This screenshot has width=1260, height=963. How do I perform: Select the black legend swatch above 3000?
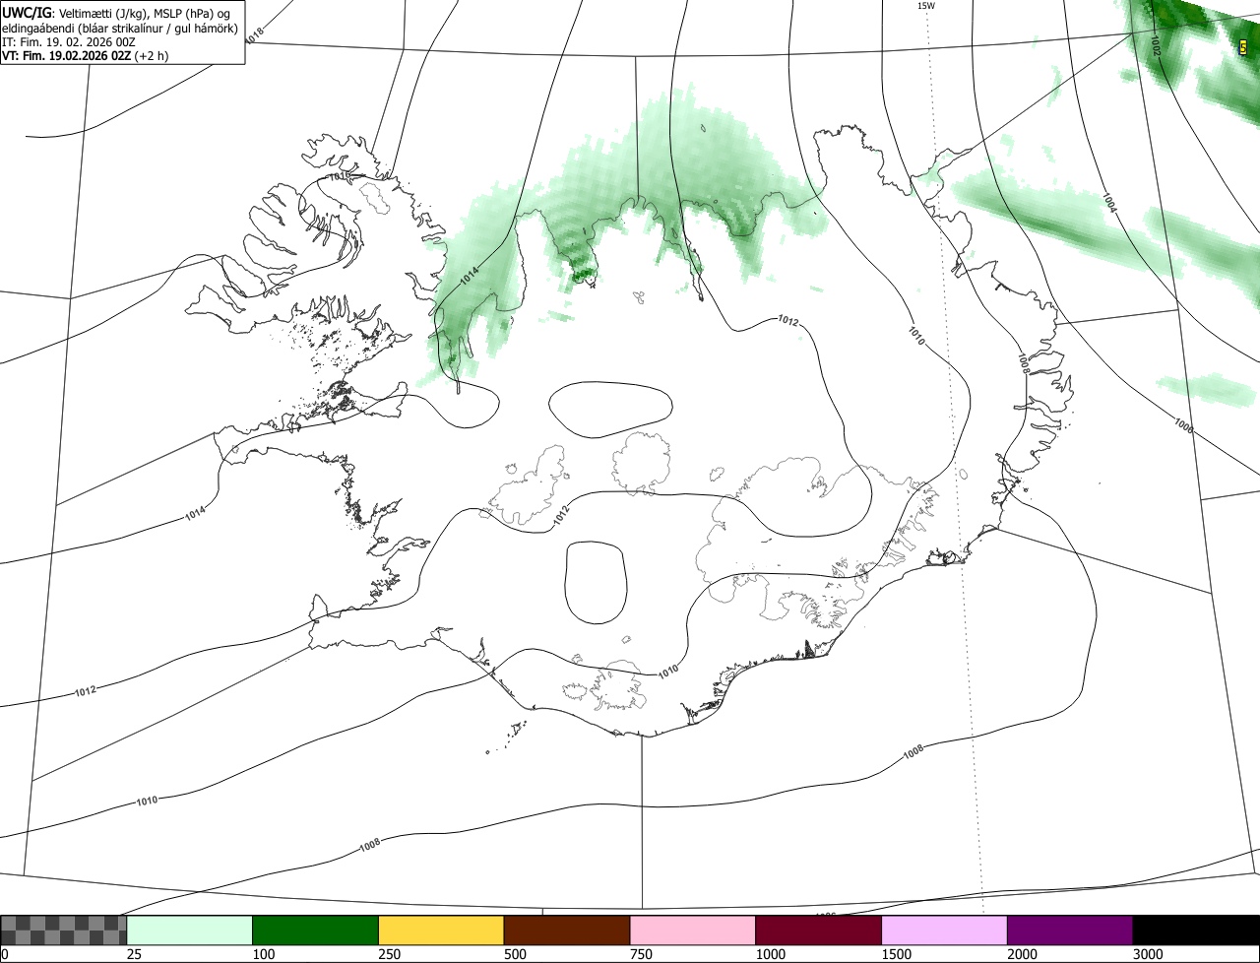click(x=1196, y=931)
